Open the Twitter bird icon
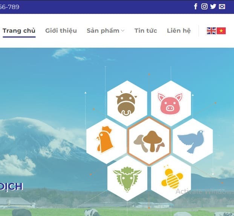 pos(213,6)
